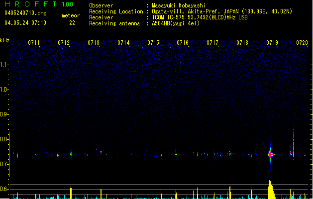
Task: Click the kHz axis unit label
Action: [x=4, y=40]
